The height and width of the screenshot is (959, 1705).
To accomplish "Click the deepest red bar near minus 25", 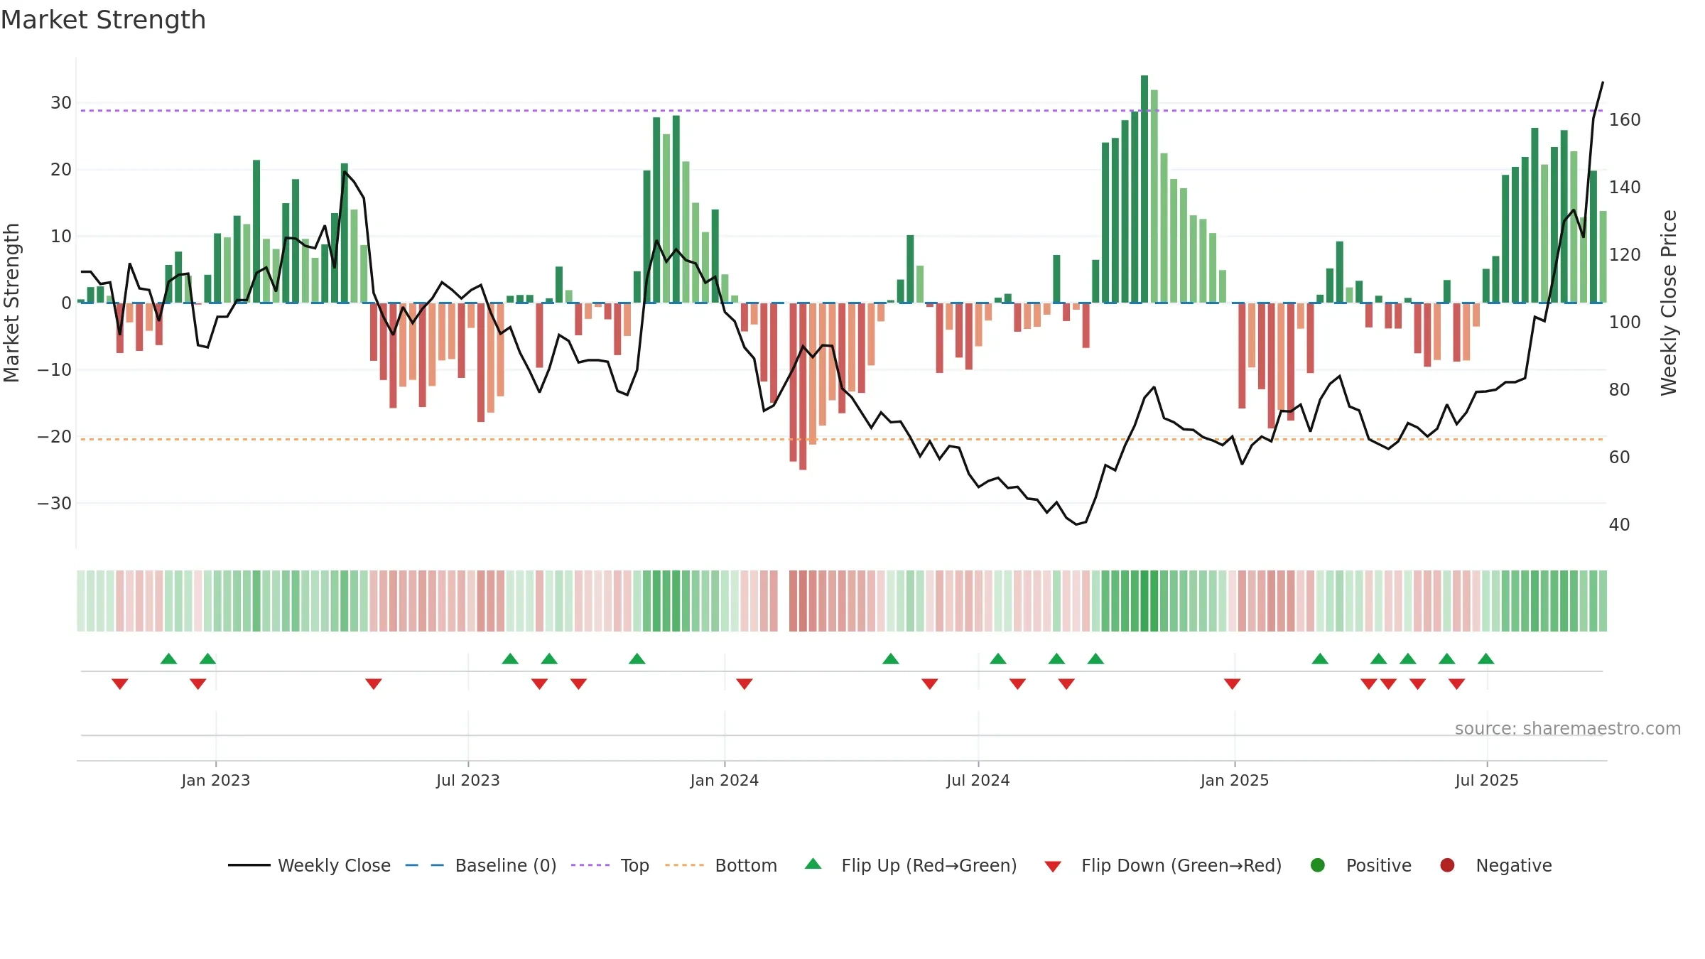I will point(803,386).
